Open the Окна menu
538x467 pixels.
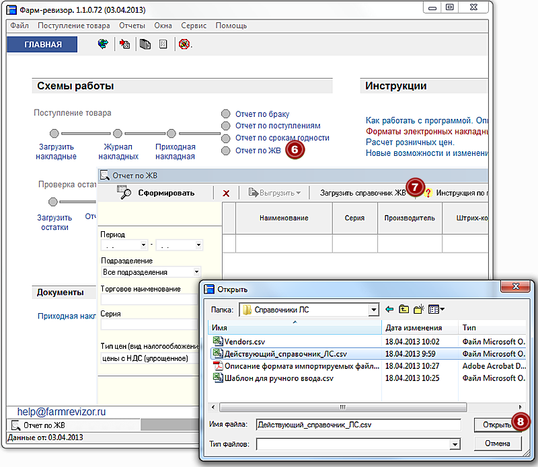pyautogui.click(x=163, y=26)
